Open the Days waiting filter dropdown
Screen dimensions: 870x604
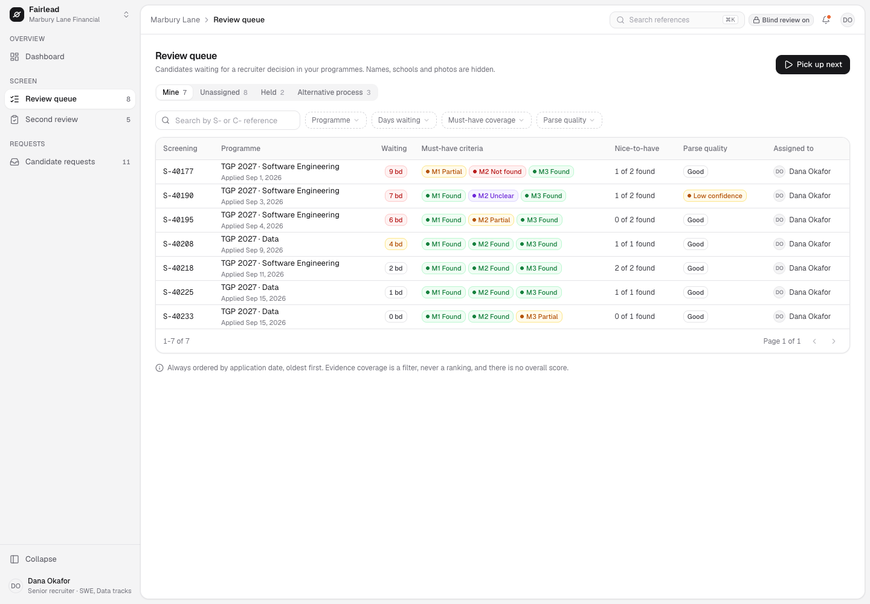pyautogui.click(x=404, y=120)
